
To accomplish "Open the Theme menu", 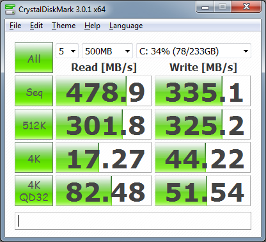I will [x=63, y=26].
